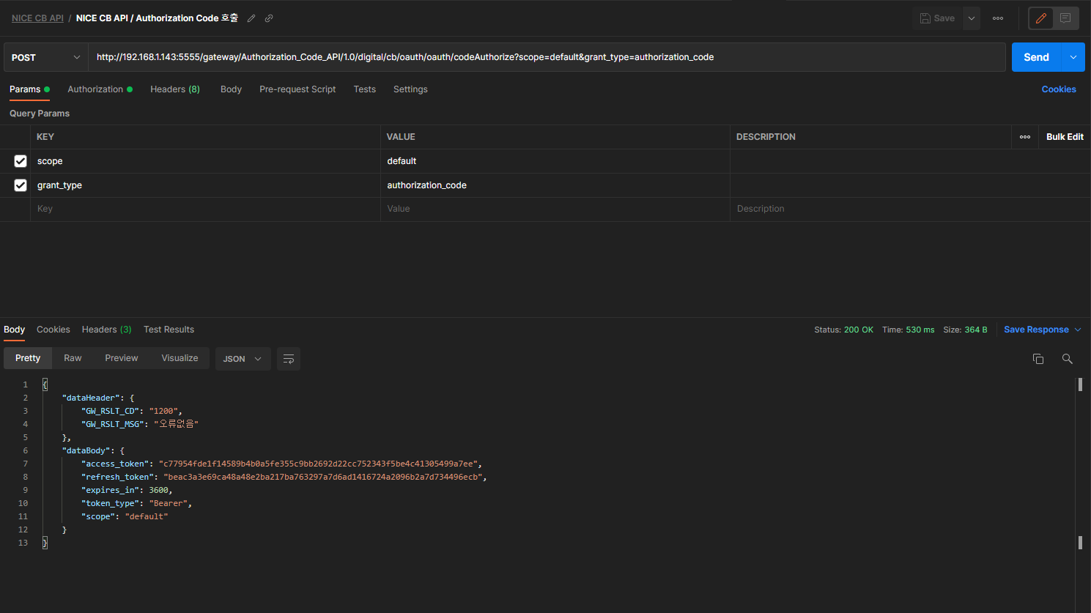Search the response with the magnifier icon
The height and width of the screenshot is (613, 1091).
(x=1067, y=359)
